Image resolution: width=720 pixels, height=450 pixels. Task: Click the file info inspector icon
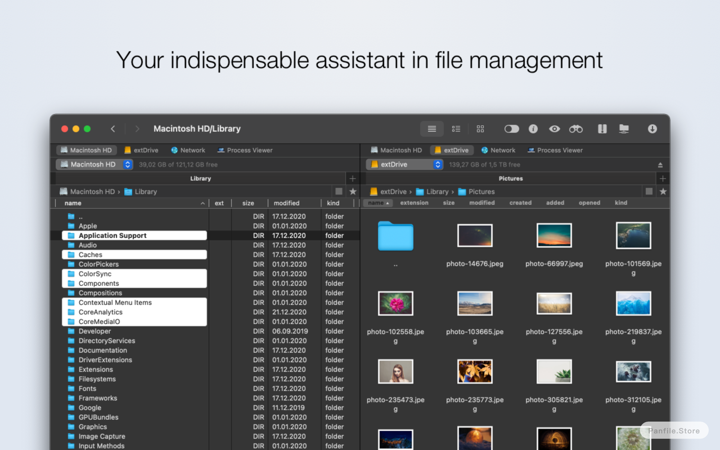[534, 129]
